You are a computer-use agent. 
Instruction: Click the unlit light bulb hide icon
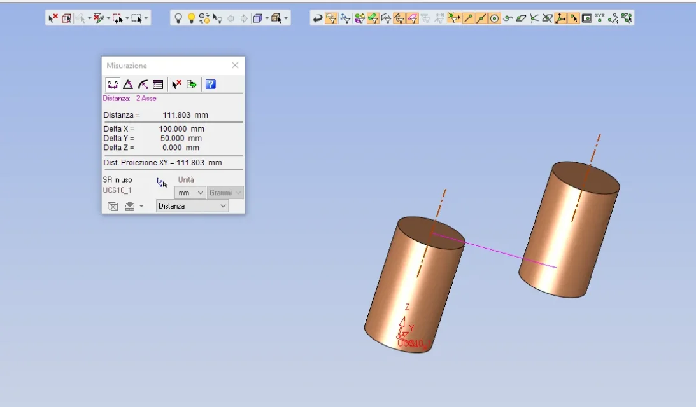(x=178, y=18)
